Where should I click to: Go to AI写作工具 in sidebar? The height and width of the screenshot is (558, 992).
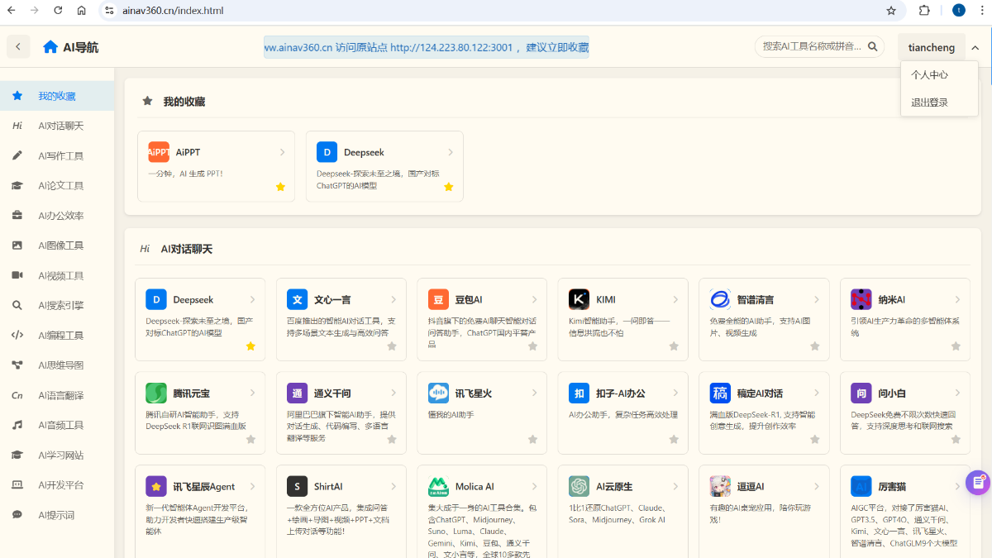click(x=57, y=155)
